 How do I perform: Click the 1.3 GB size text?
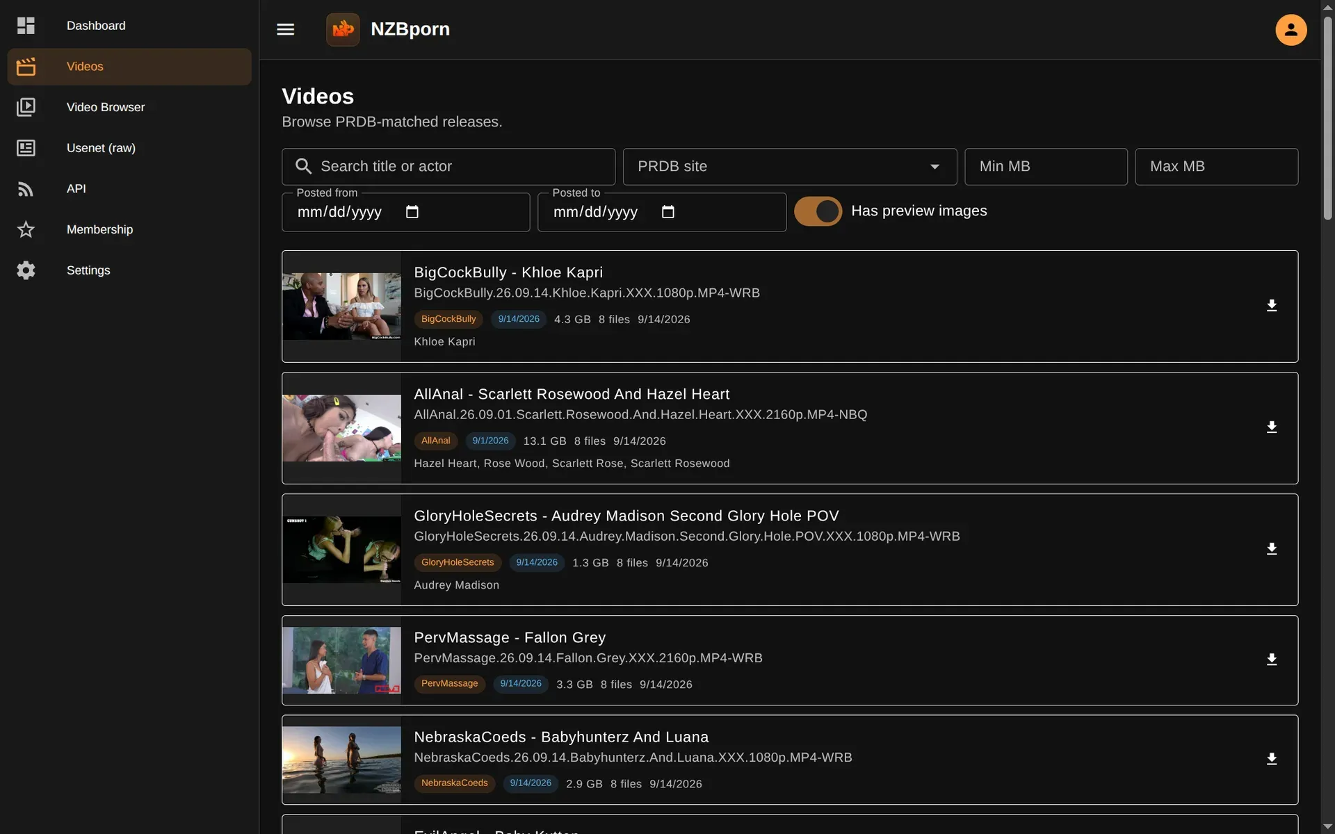tap(590, 563)
